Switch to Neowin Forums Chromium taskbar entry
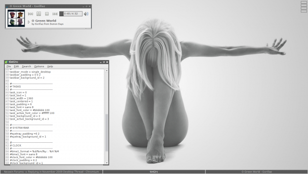 (x=51, y=172)
